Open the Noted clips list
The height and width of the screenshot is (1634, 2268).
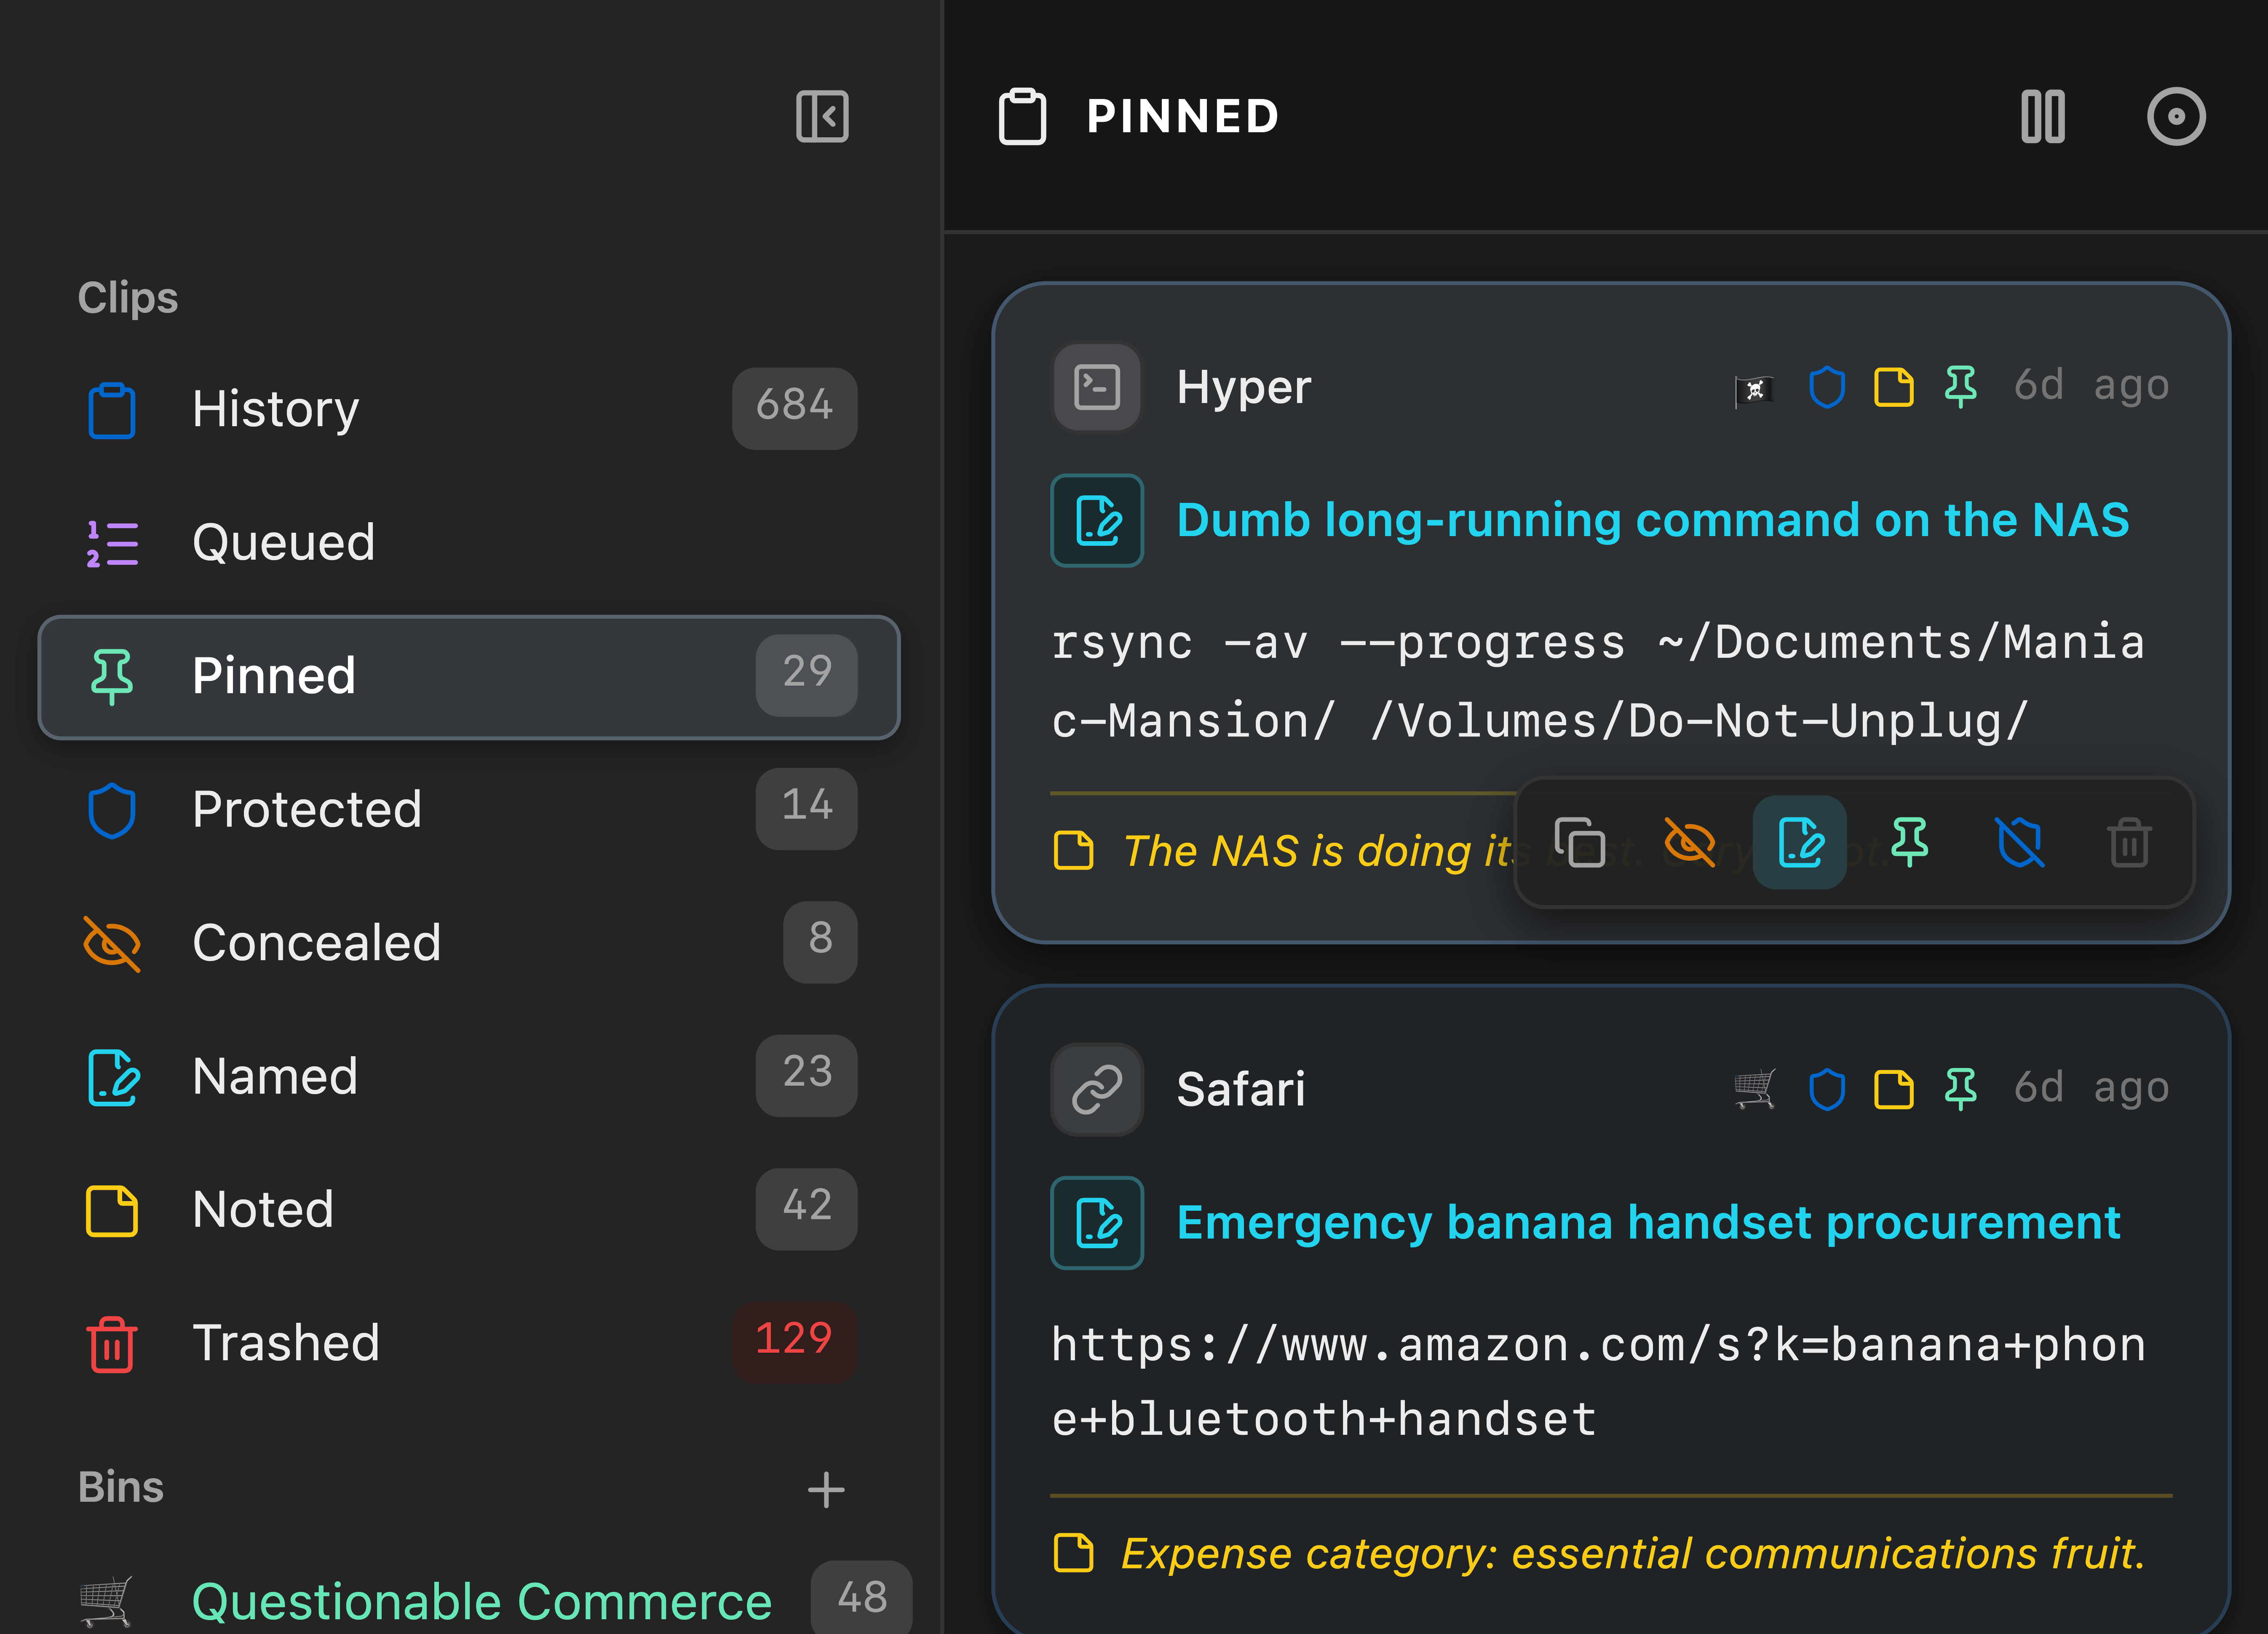point(469,1209)
